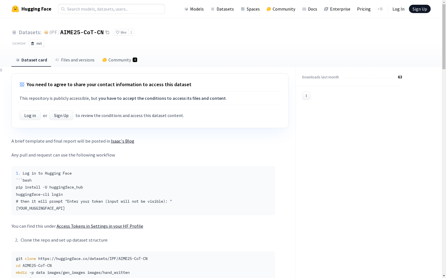Switch to the Community tab with 4 discussions

120,60
